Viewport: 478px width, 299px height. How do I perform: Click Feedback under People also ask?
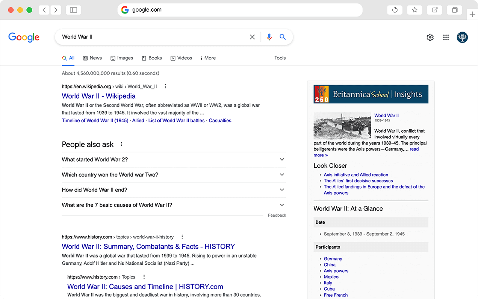[277, 216]
